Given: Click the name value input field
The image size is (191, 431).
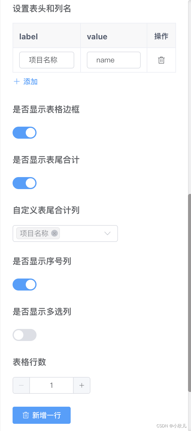Looking at the screenshot, I should click(x=113, y=60).
